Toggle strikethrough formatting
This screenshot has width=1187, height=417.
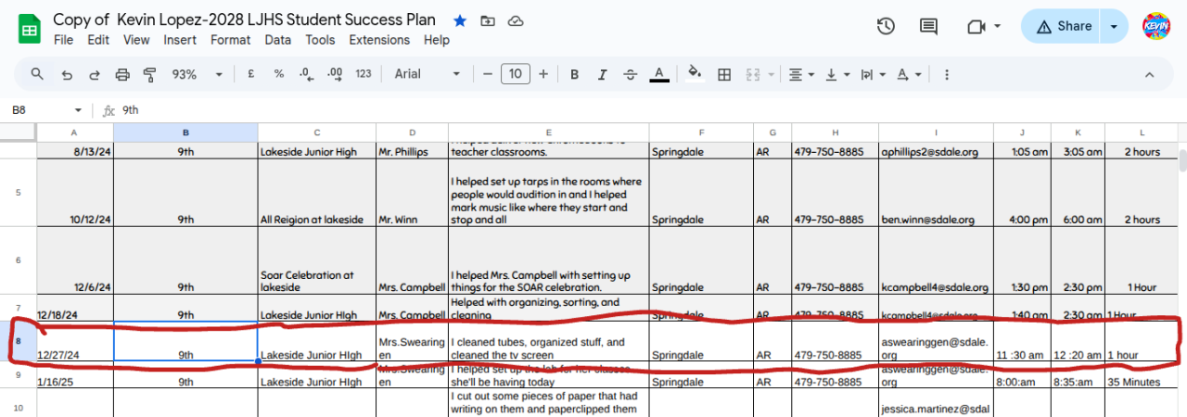(x=631, y=74)
